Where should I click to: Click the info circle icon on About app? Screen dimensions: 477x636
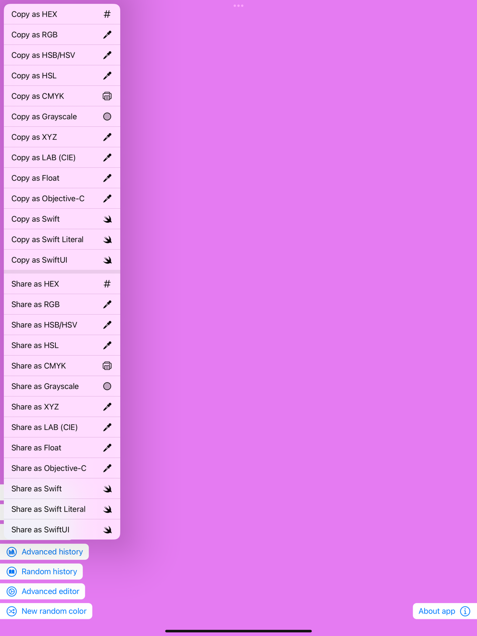click(x=465, y=611)
